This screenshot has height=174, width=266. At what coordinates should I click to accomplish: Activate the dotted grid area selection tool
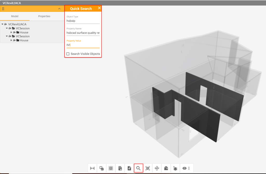coord(111,168)
